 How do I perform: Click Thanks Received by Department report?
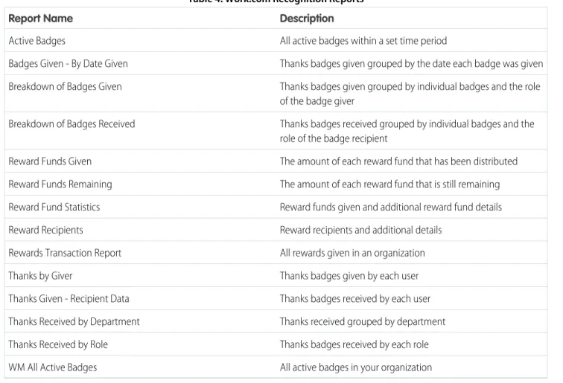(74, 322)
